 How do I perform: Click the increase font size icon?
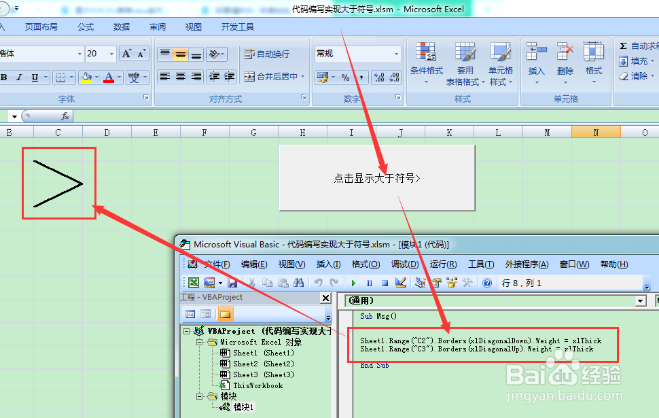[x=126, y=54]
